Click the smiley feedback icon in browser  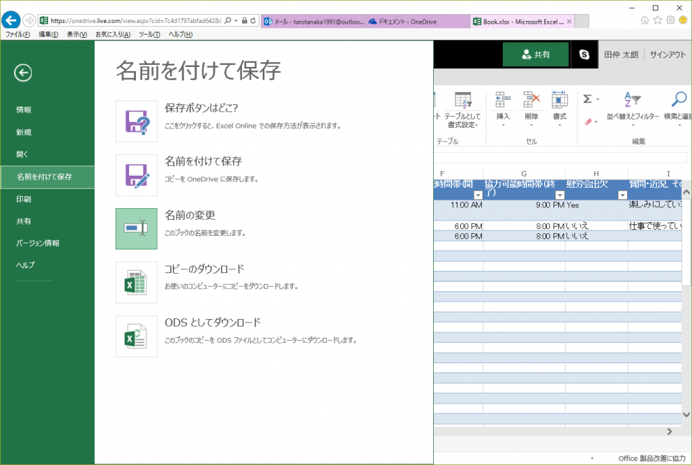click(683, 20)
